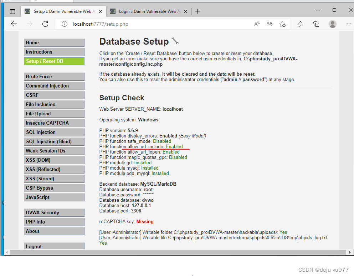The width and height of the screenshot is (354, 276).
Task: Click the browser Back arrow
Action: tap(14, 24)
